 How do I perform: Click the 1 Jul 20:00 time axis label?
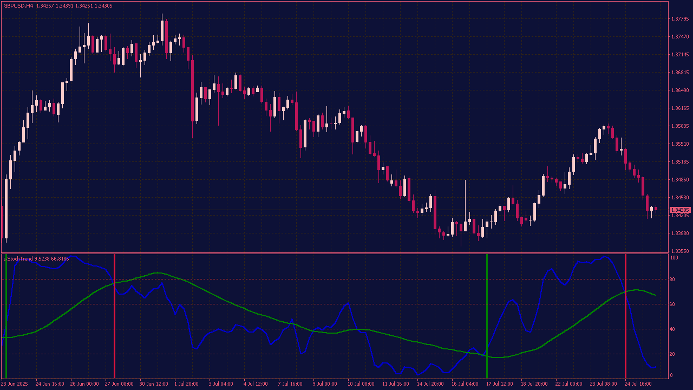point(186,383)
